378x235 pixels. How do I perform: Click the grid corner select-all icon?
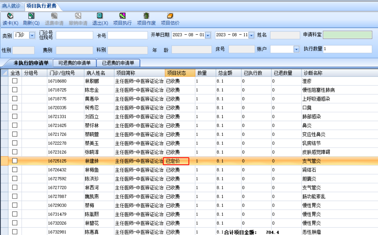(4, 73)
